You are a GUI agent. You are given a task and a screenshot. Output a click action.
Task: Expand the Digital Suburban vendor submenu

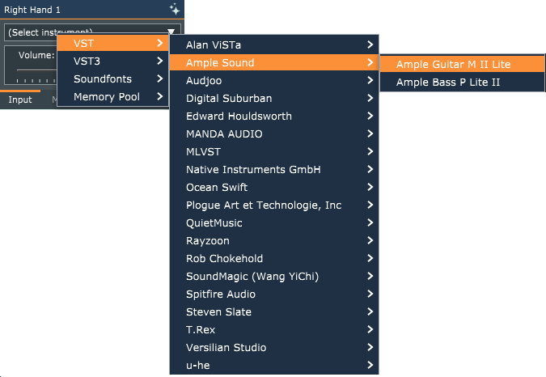click(274, 98)
